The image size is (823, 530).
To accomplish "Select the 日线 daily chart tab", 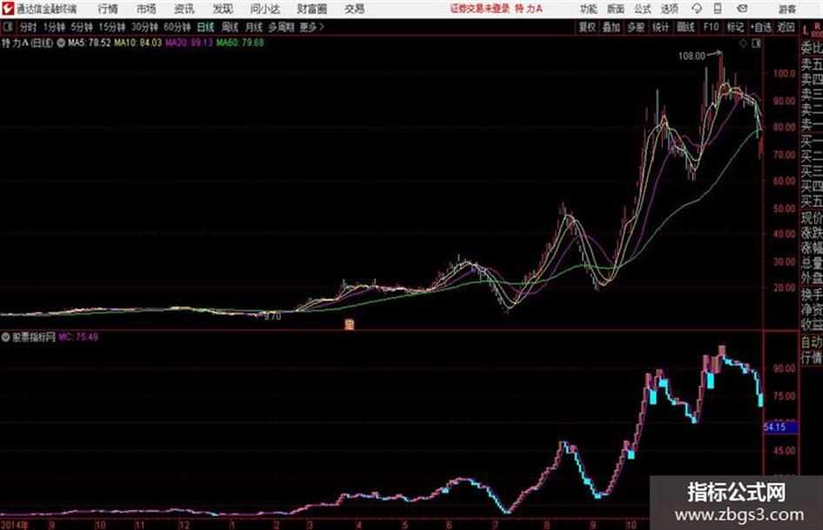I will click(x=206, y=27).
